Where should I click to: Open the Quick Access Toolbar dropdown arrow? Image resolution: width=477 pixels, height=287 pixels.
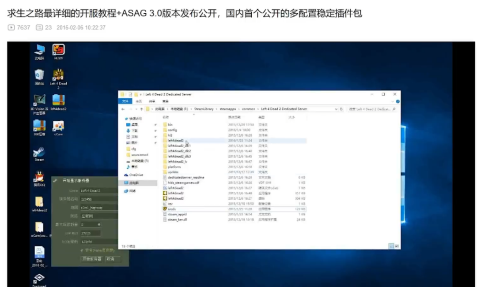pyautogui.click(x=140, y=94)
